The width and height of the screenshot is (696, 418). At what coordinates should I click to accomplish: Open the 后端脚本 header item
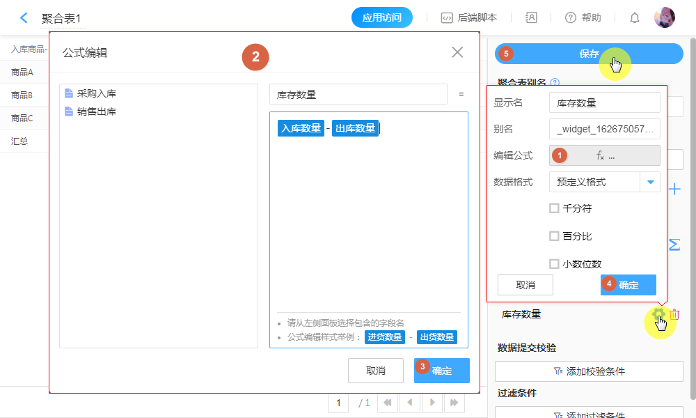point(469,18)
